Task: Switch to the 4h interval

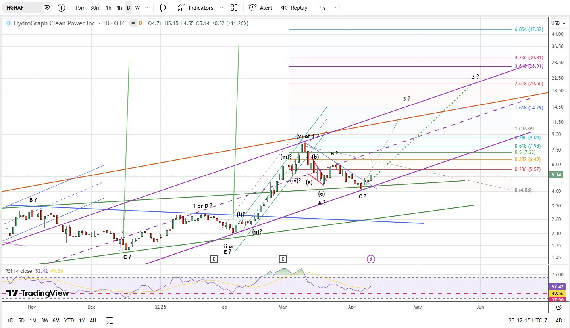Action: click(x=119, y=8)
